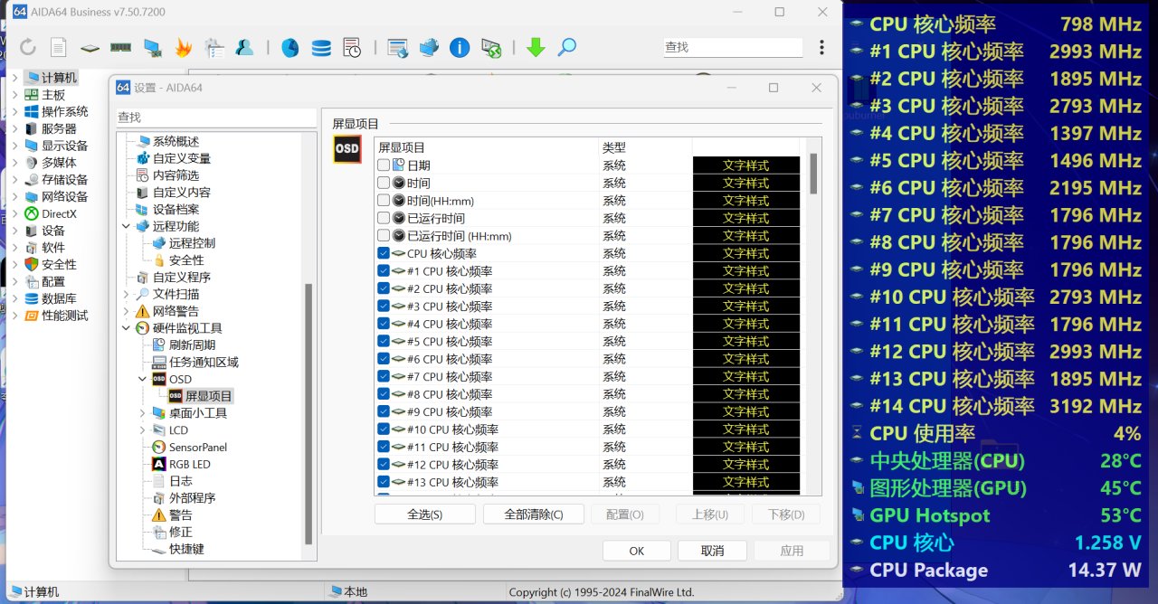The width and height of the screenshot is (1158, 604).
Task: Click the 全选(S) button
Action: coord(425,514)
